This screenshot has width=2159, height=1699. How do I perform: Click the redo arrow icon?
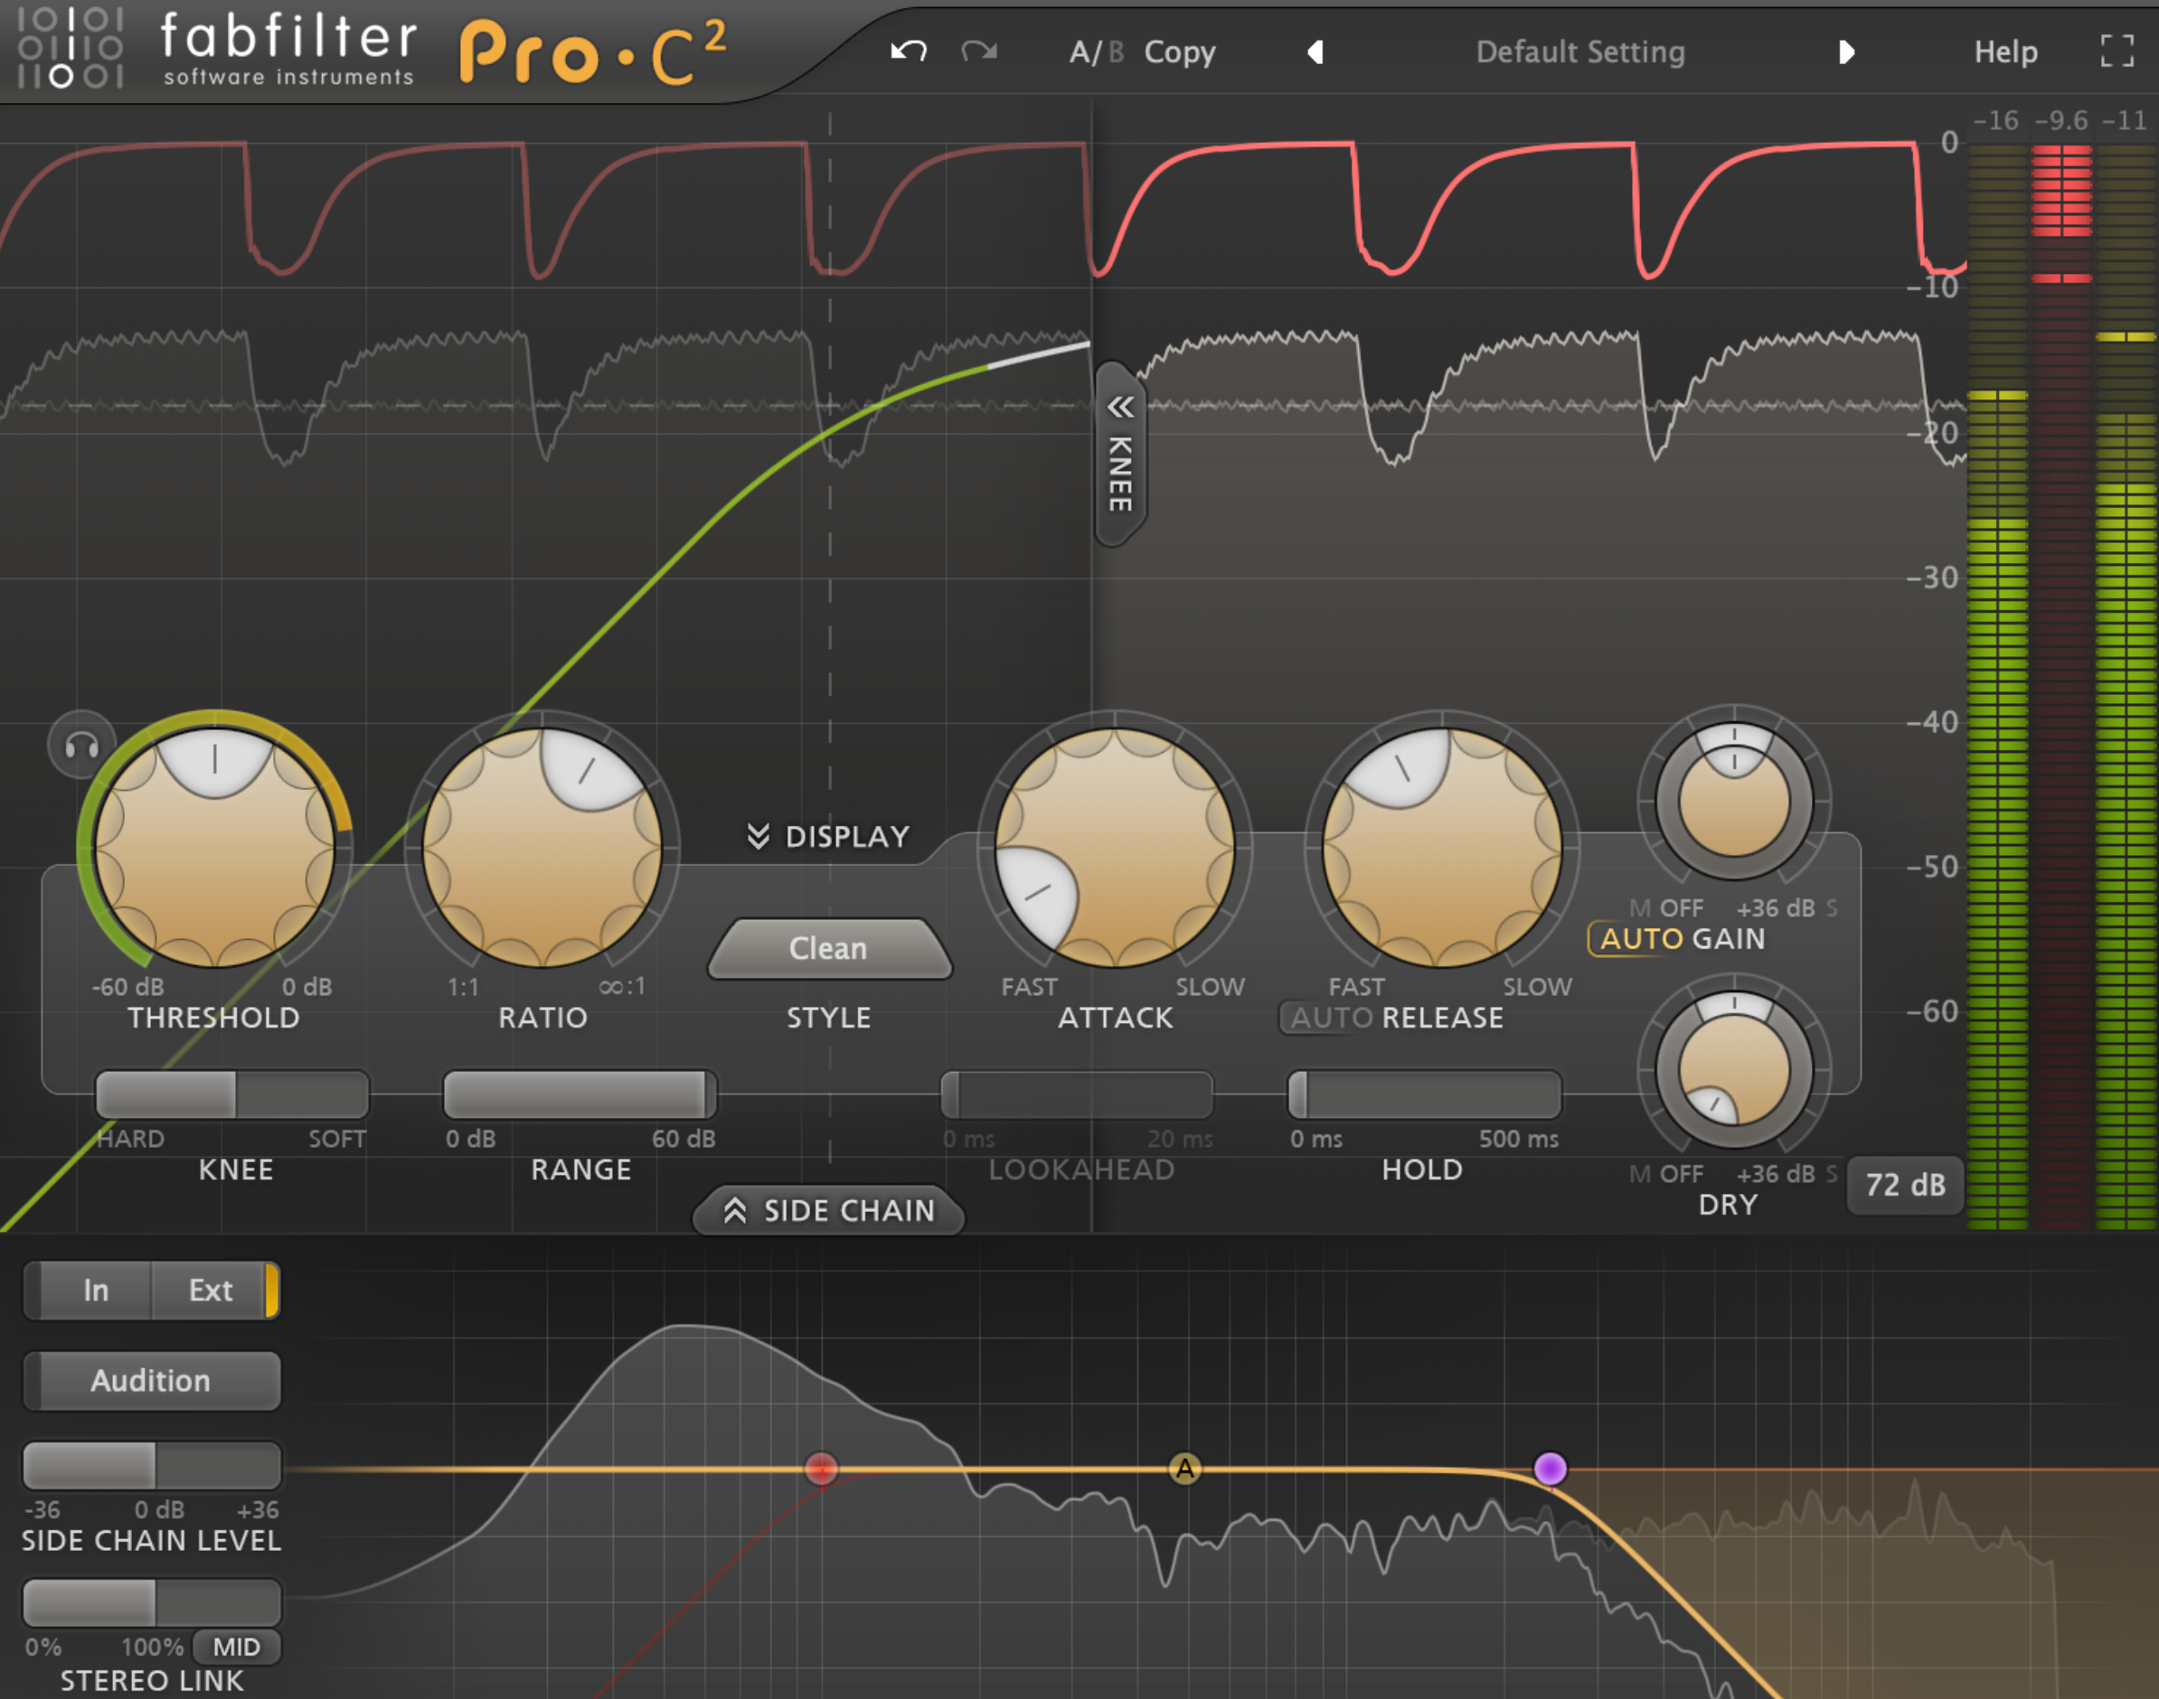[979, 51]
